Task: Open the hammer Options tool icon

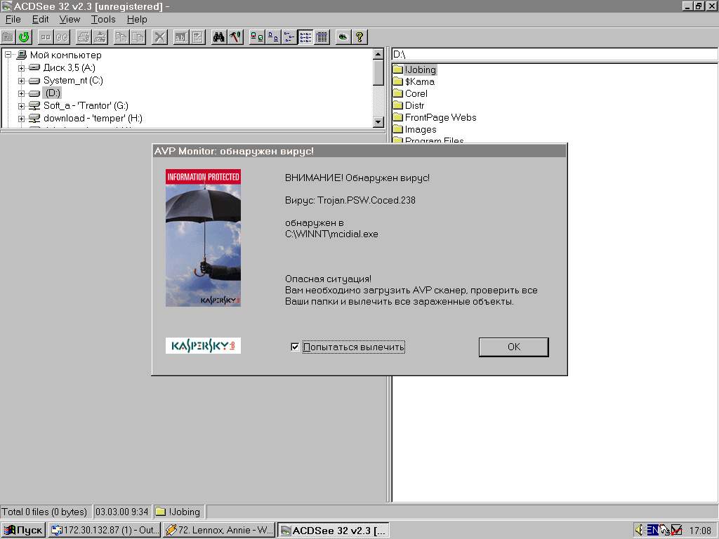Action: pos(235,37)
